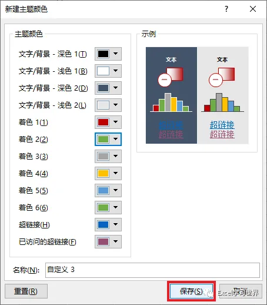267x305 pixels.
Task: Click the 保存(S) save button
Action: pos(191,291)
